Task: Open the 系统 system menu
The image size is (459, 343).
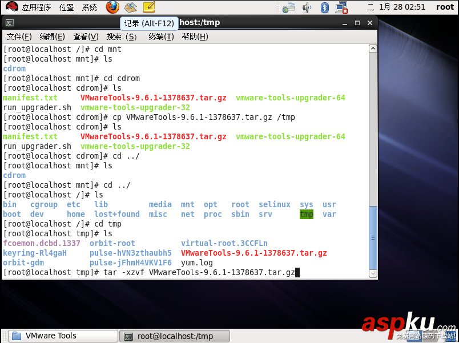Action: (89, 7)
